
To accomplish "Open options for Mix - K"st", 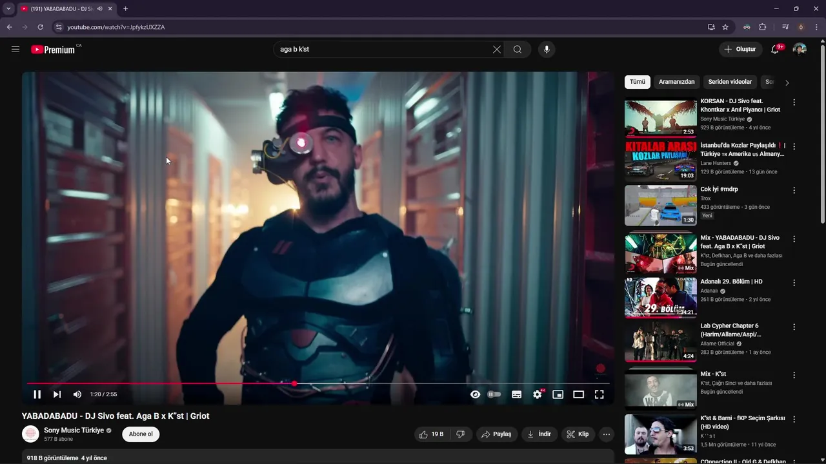I will 794,375.
